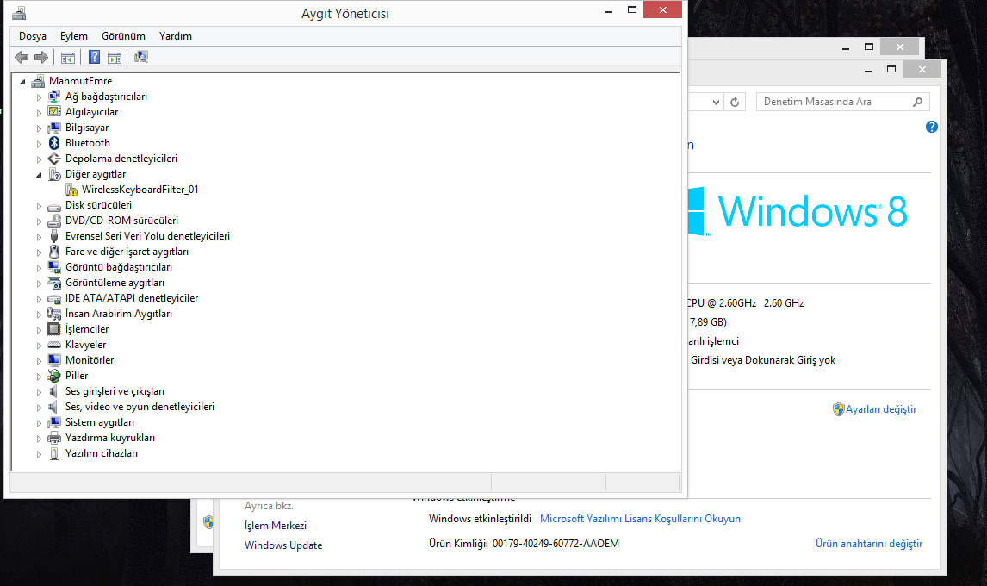Click the Ses girişleri ve çıkışları speaker icon
Screen dimensions: 987x586
click(x=54, y=391)
